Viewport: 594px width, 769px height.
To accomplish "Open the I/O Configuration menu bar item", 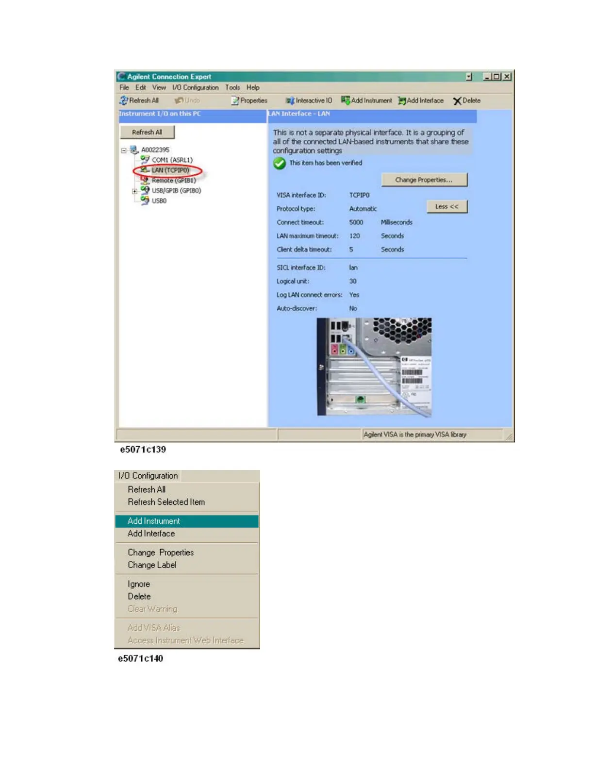I will pos(196,87).
